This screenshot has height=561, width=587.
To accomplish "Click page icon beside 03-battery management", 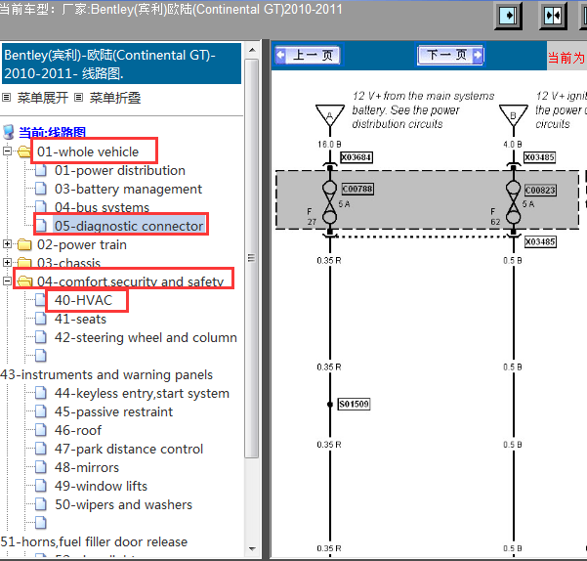I will (41, 189).
